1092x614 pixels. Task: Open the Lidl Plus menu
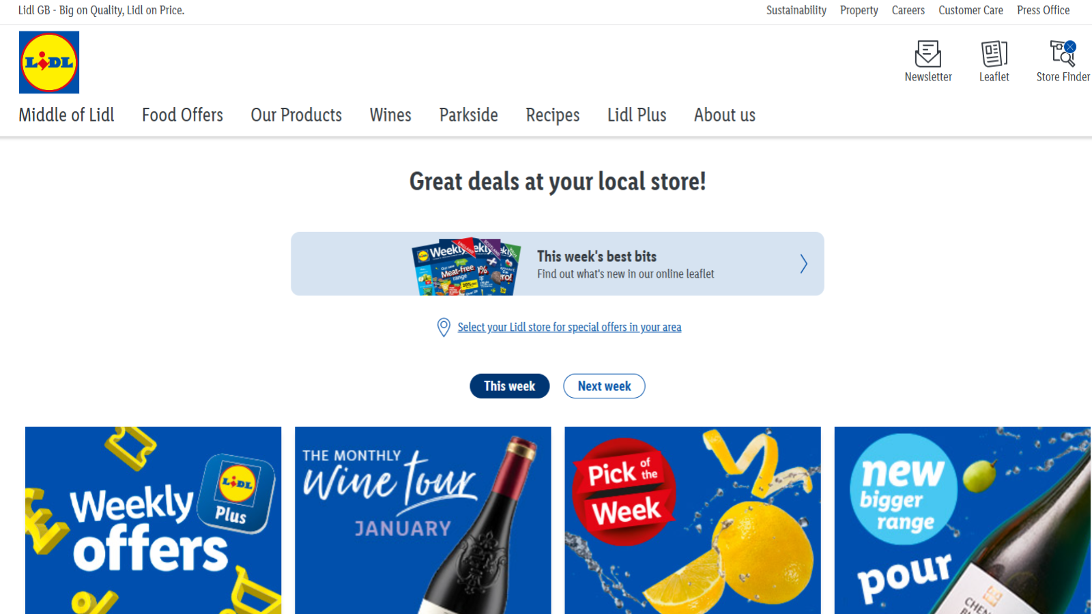[x=636, y=115]
